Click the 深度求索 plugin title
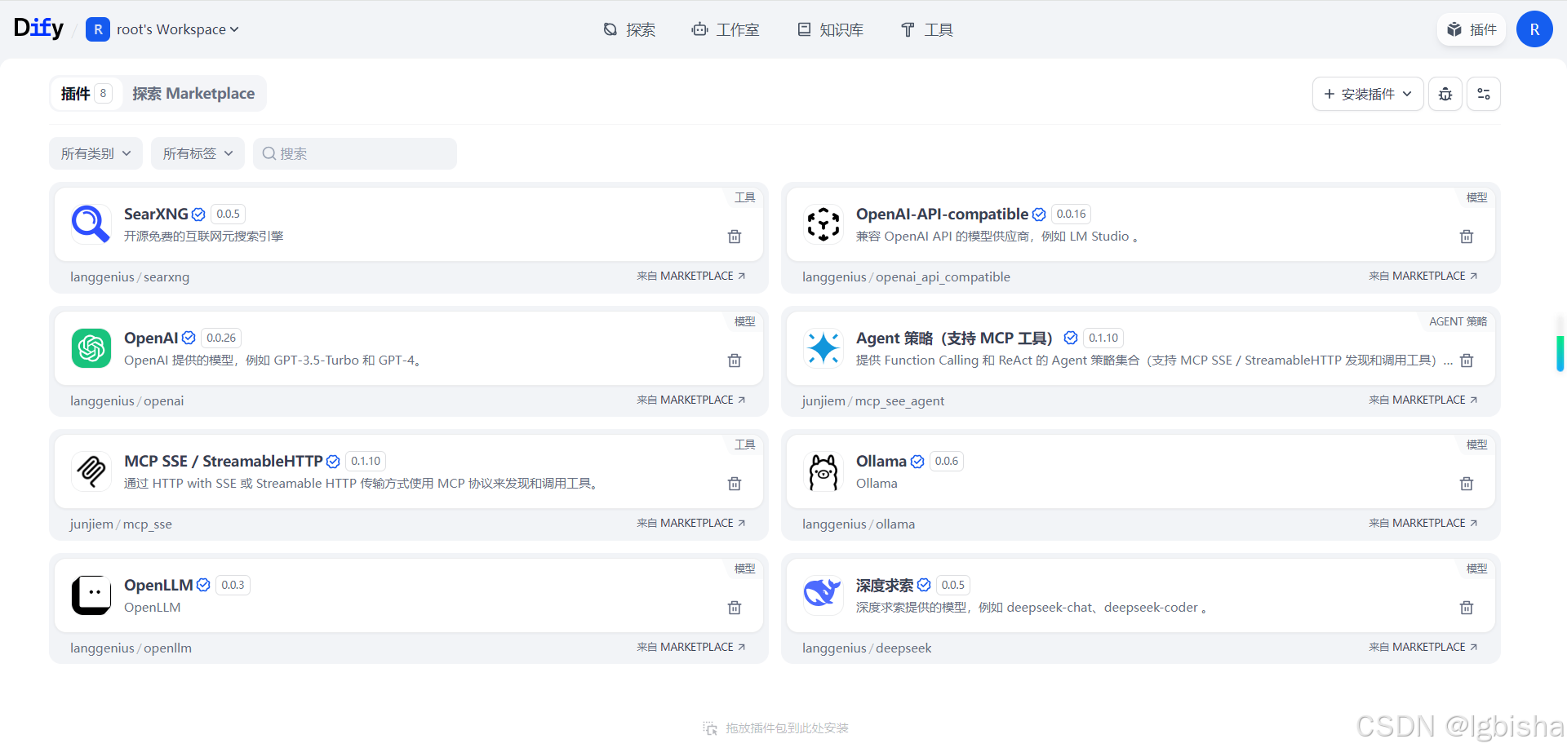Image resolution: width=1567 pixels, height=752 pixels. tap(885, 585)
